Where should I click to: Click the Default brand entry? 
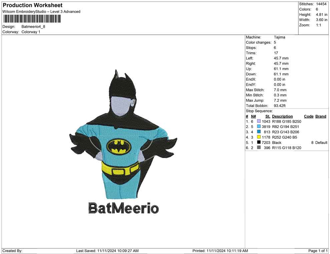[x=321, y=142]
